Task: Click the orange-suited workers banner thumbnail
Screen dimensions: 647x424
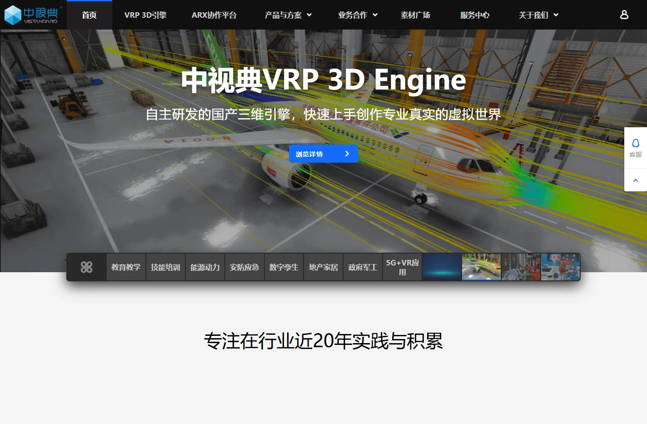Action: pyautogui.click(x=521, y=267)
